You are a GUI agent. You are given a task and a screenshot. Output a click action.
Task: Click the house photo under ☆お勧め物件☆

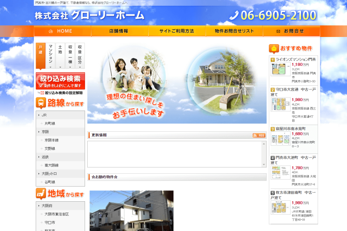(x=131, y=211)
